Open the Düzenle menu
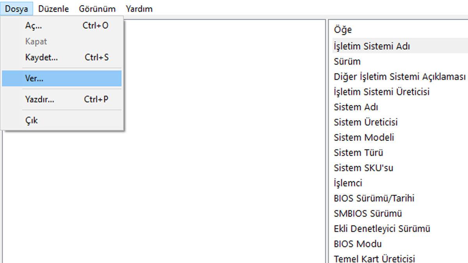The image size is (468, 263). pyautogui.click(x=53, y=9)
